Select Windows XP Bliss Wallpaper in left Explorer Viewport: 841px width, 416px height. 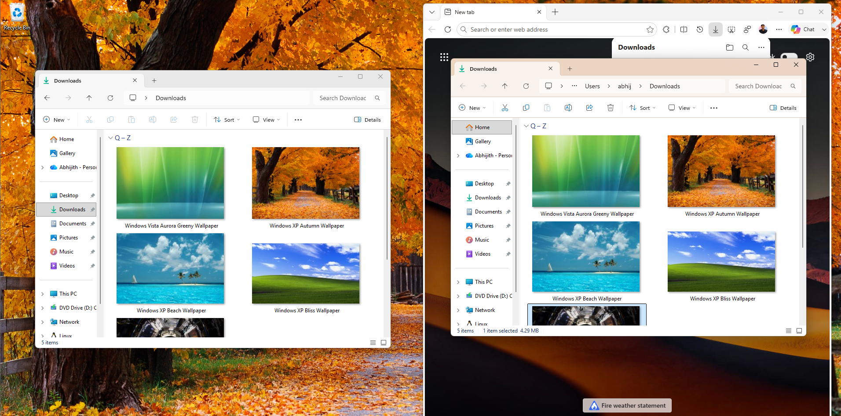pos(306,279)
